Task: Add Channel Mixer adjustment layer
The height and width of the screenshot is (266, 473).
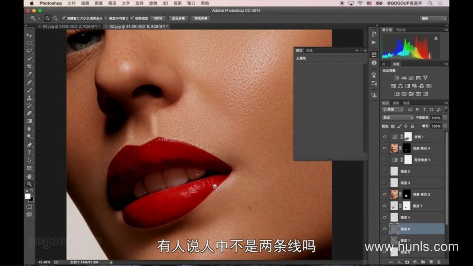Action: 422,86
